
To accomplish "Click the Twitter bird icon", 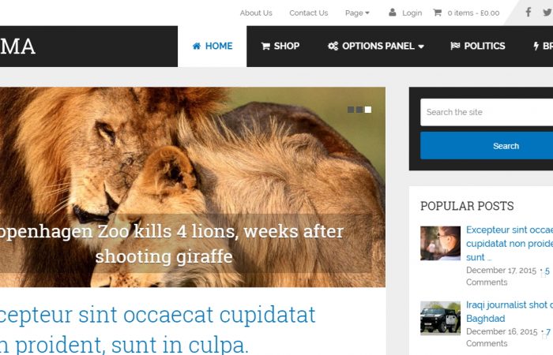I will [x=547, y=13].
